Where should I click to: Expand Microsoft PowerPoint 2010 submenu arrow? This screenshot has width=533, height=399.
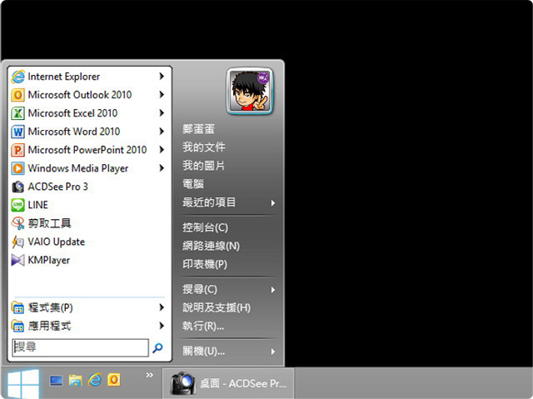click(162, 150)
